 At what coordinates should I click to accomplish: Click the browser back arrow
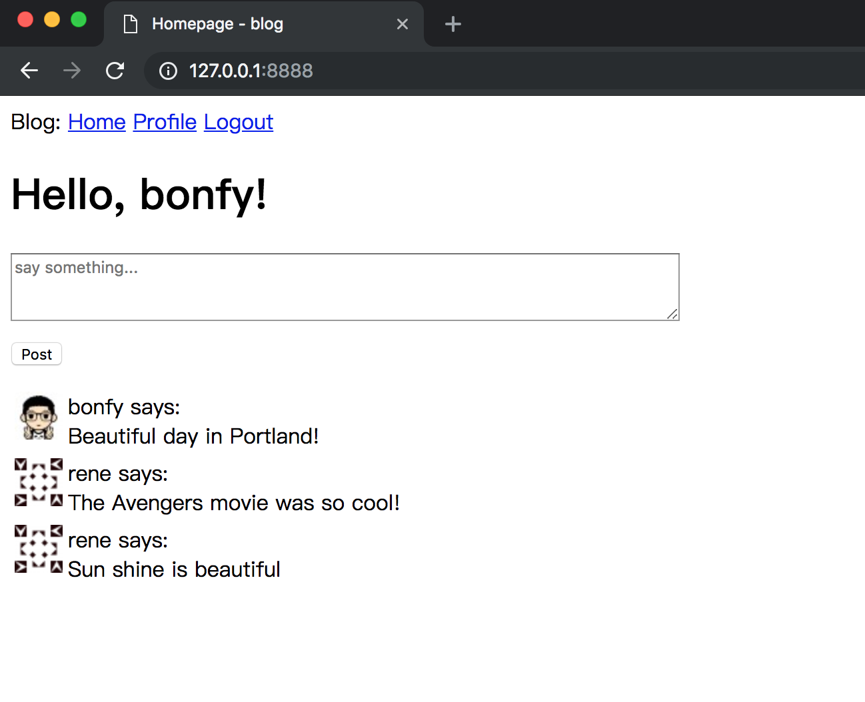[x=29, y=71]
